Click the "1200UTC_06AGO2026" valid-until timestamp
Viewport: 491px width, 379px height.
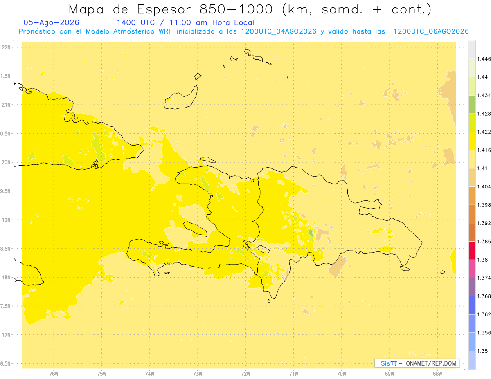431,31
